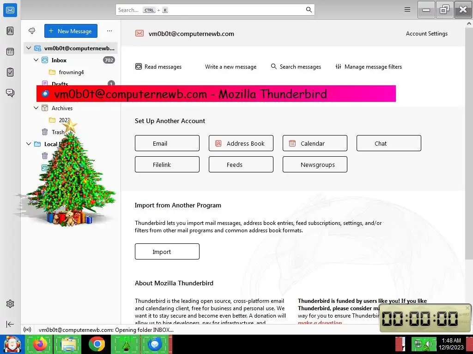This screenshot has height=354, width=473.
Task: Click the New Message button
Action: pyautogui.click(x=71, y=31)
